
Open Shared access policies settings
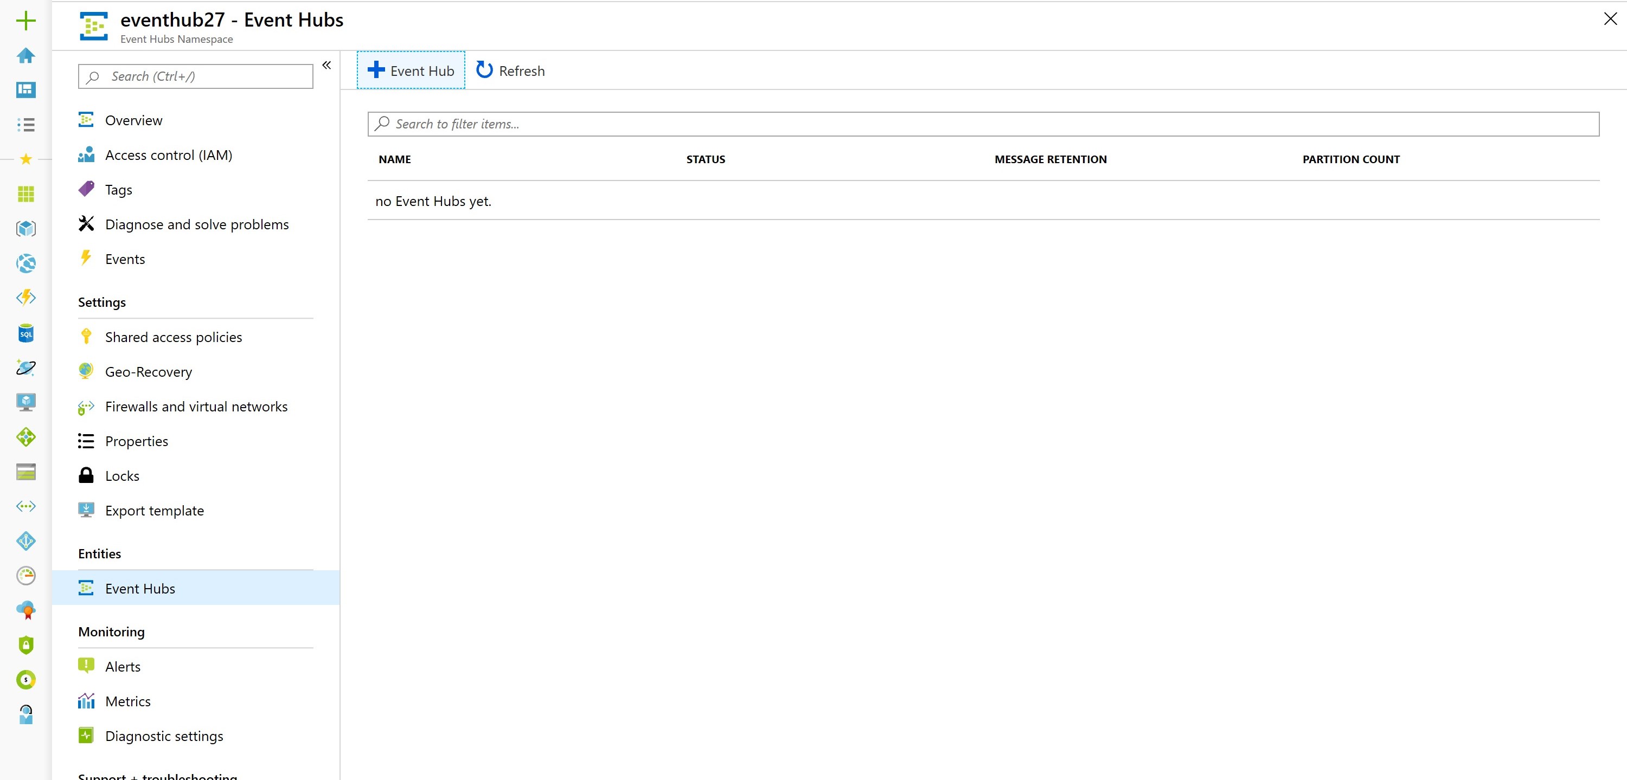pyautogui.click(x=173, y=337)
